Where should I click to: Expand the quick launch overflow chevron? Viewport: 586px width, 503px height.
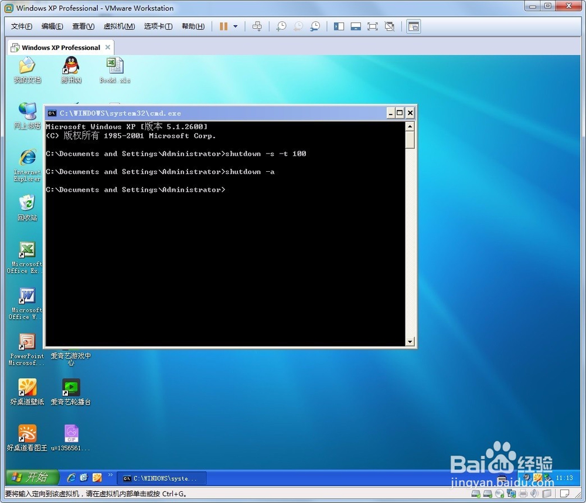[x=110, y=475]
